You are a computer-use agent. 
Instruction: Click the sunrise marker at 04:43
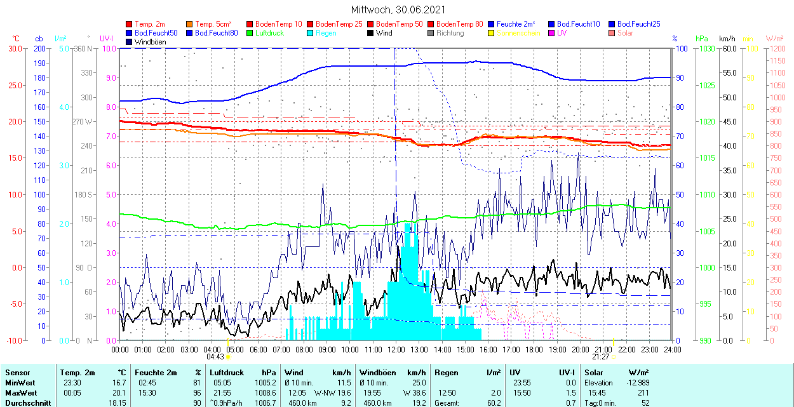click(x=228, y=357)
